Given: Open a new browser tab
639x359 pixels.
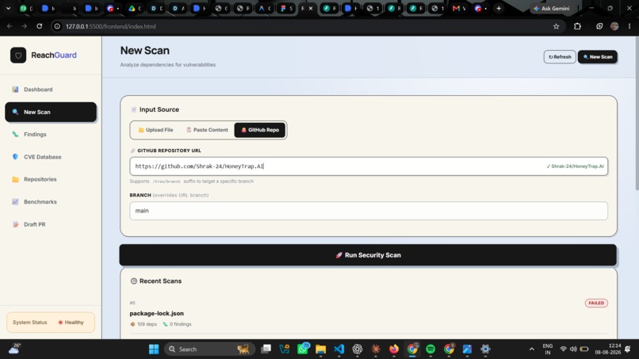Looking at the screenshot, I should pos(499,8).
